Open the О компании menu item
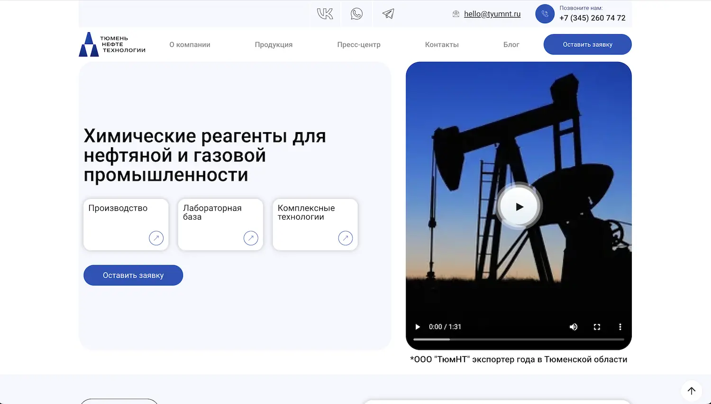 click(190, 45)
